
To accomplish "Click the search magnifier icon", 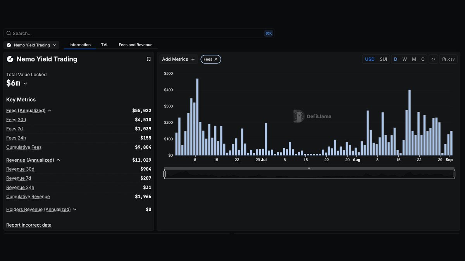I will [x=9, y=33].
